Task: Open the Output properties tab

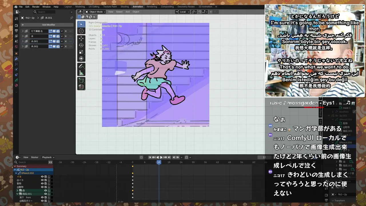Action: [16, 31]
